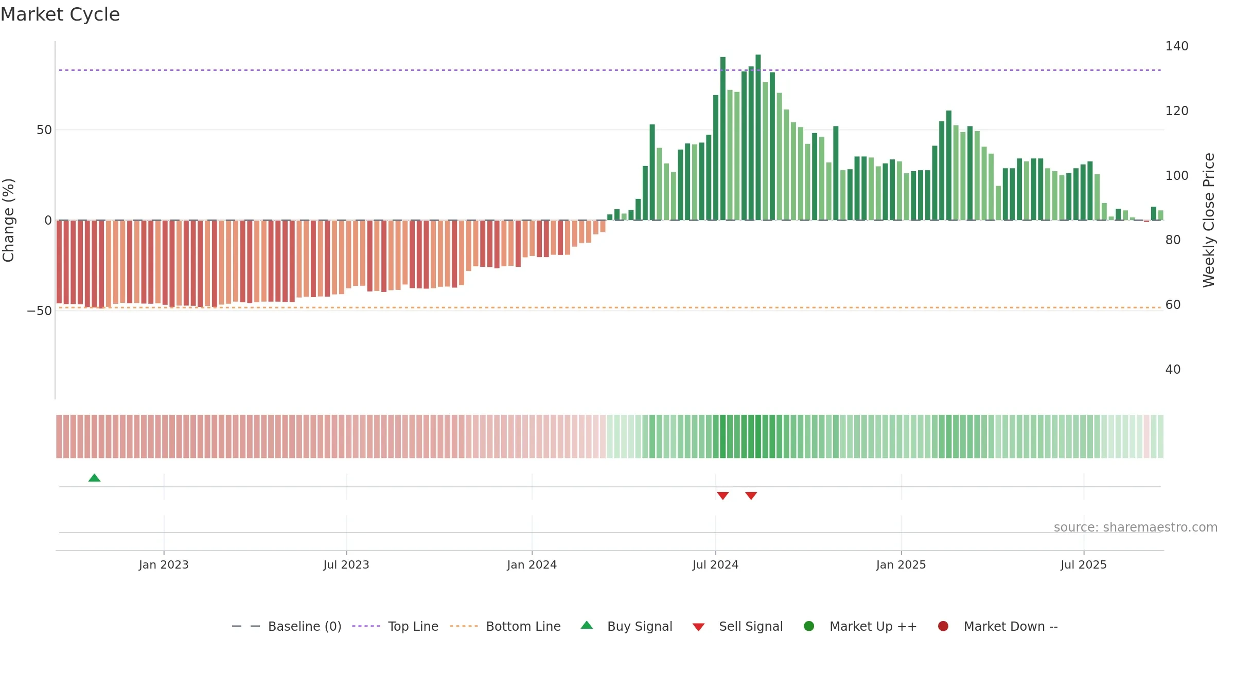Click the Change (%) axis title
The image size is (1235, 694).
click(x=8, y=220)
